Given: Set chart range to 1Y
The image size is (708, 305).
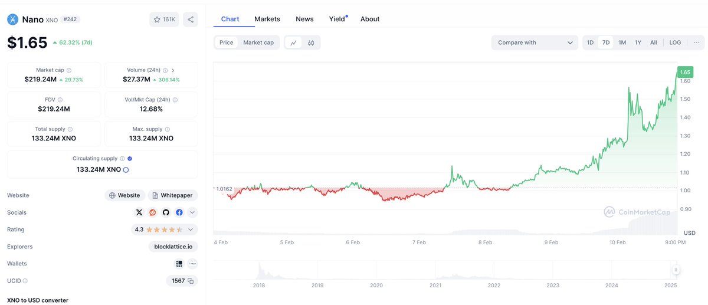Looking at the screenshot, I should coord(638,42).
